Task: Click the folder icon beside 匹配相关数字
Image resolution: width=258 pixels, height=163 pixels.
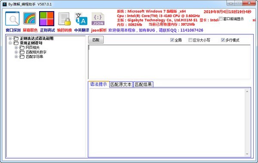Action: tap(22, 52)
